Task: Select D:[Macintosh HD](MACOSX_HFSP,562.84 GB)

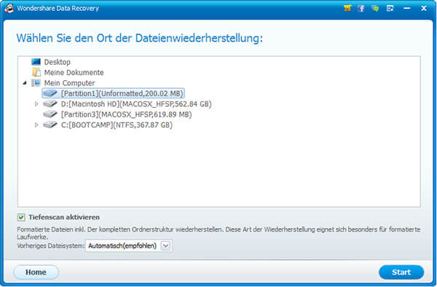Action: 136,104
